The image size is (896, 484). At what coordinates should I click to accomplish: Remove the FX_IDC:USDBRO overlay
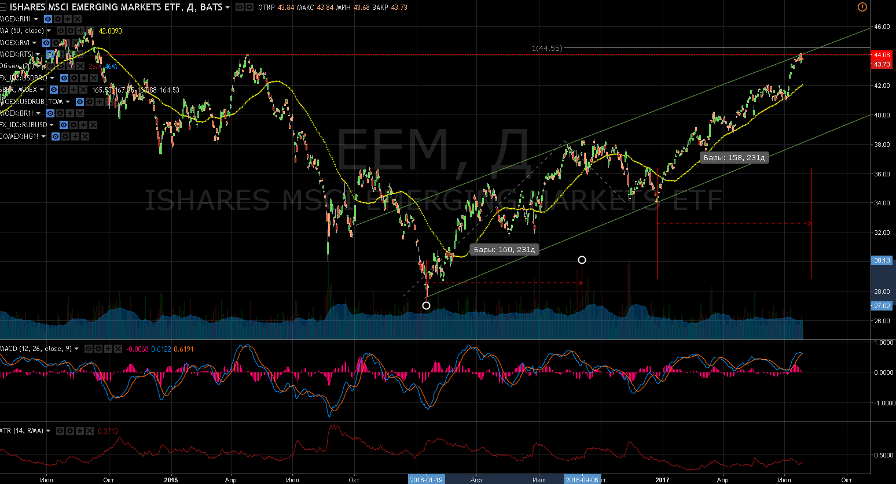point(94,78)
